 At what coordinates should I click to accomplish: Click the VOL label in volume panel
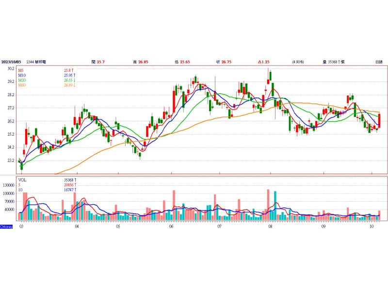tap(22, 179)
